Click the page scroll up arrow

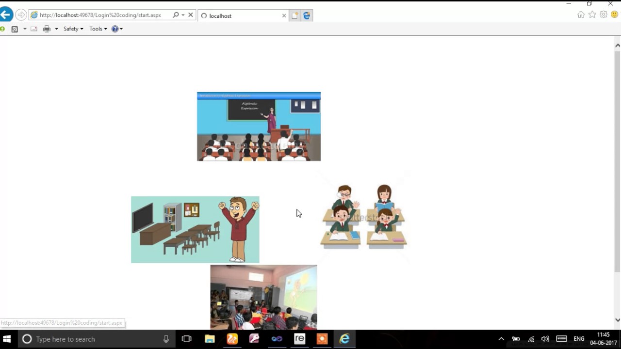[x=617, y=46]
